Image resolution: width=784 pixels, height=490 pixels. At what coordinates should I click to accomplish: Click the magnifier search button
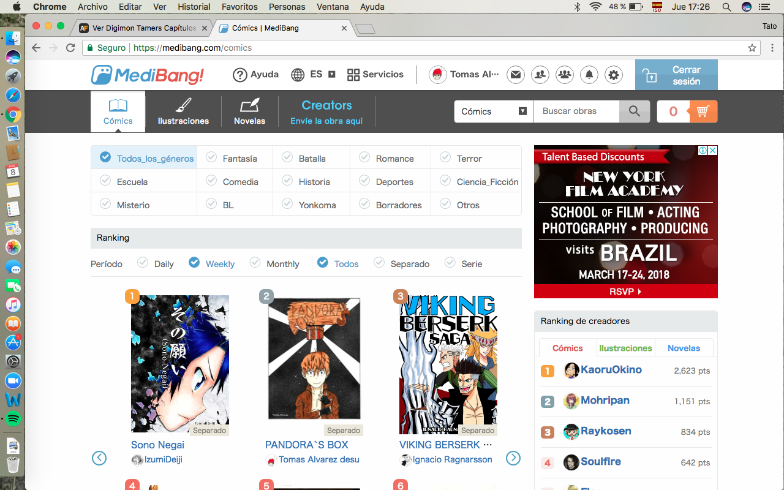tap(635, 111)
